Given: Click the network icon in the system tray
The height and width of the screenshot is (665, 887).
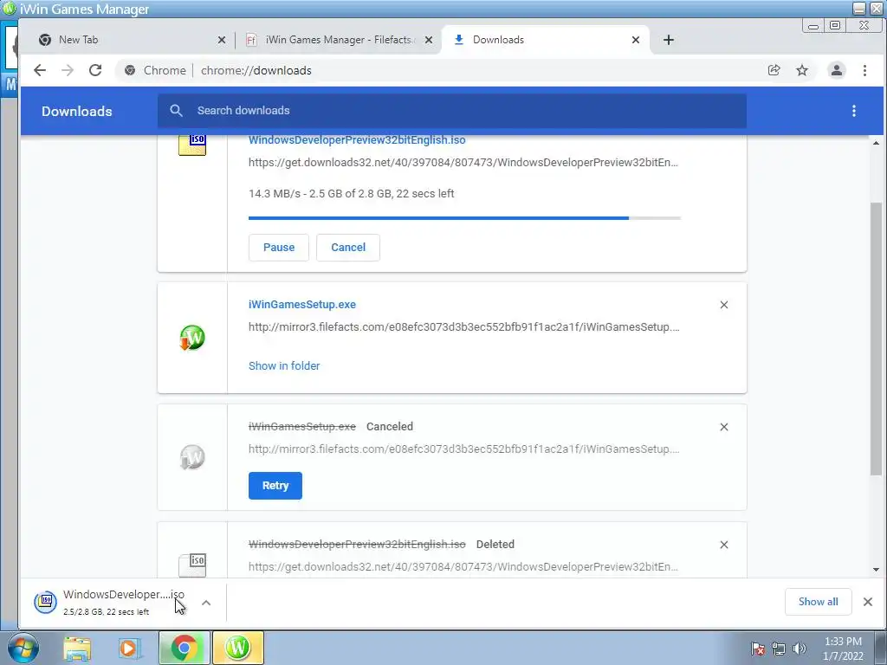Looking at the screenshot, I should coord(779,649).
